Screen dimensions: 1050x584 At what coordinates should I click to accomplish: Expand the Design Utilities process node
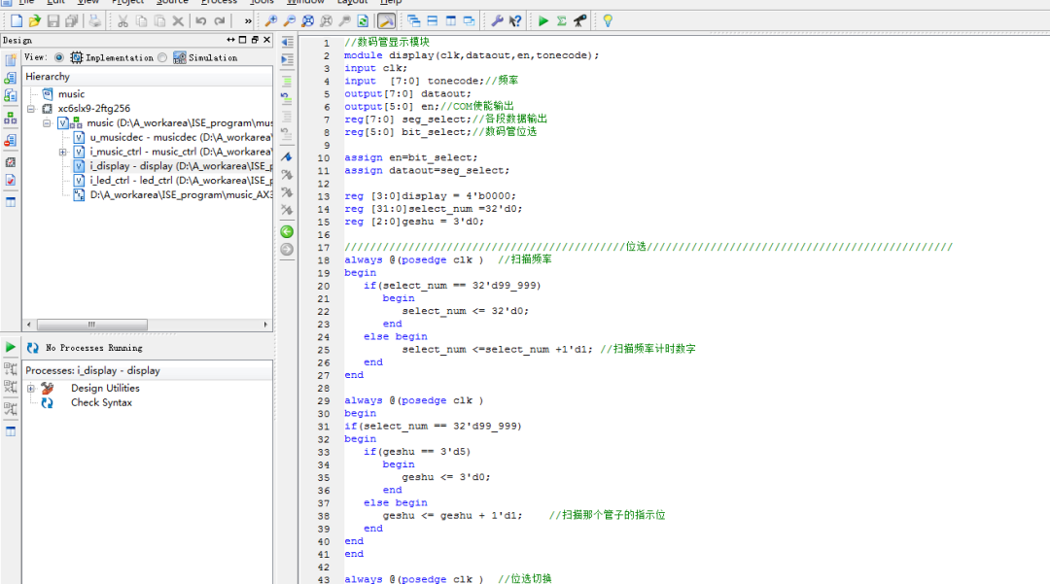coord(31,389)
